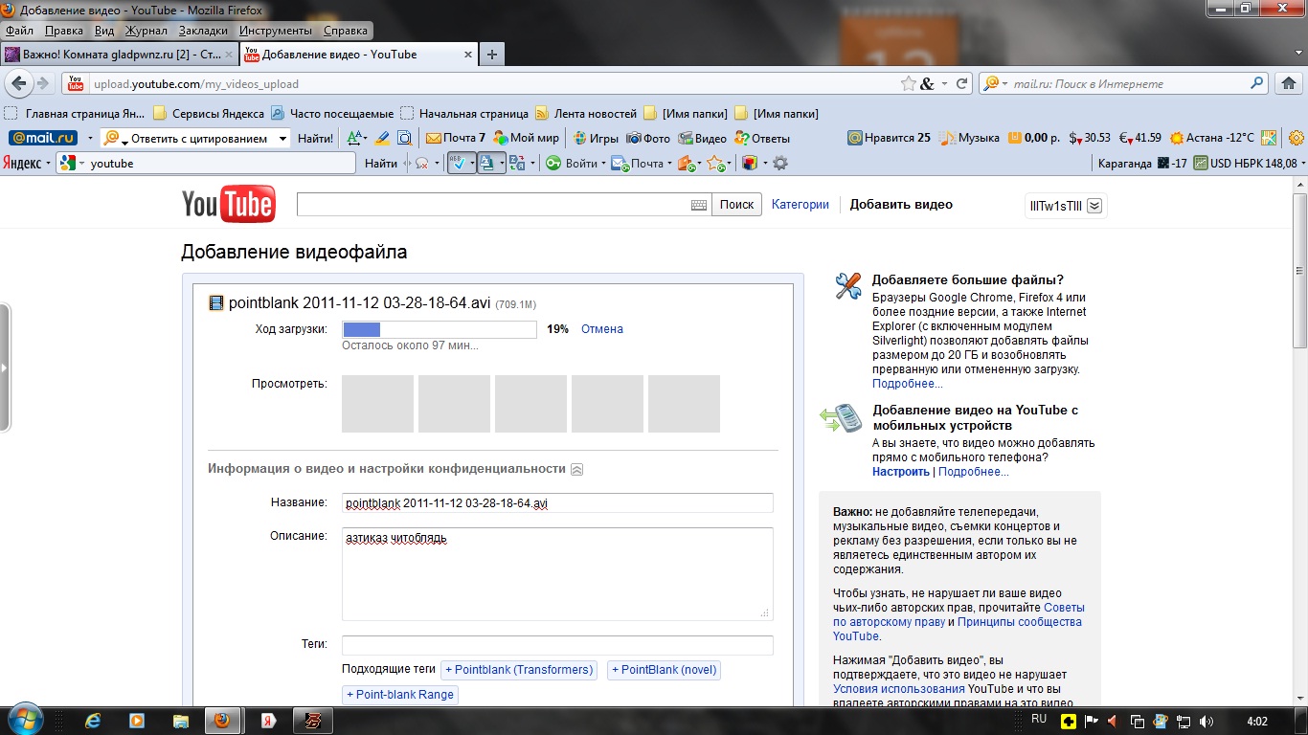Click the YouTube logo
The width and height of the screenshot is (1308, 735).
[x=228, y=205]
